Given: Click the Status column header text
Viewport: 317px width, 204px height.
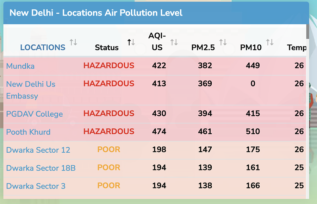Looking at the screenshot, I should click(107, 47).
